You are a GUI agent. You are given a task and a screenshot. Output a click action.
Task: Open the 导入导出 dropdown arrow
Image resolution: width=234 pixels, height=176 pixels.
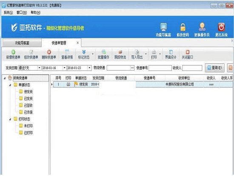pos(146,54)
